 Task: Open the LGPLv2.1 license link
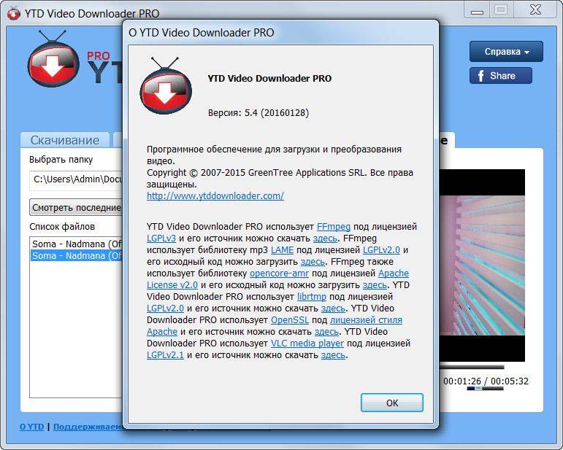[x=165, y=355]
